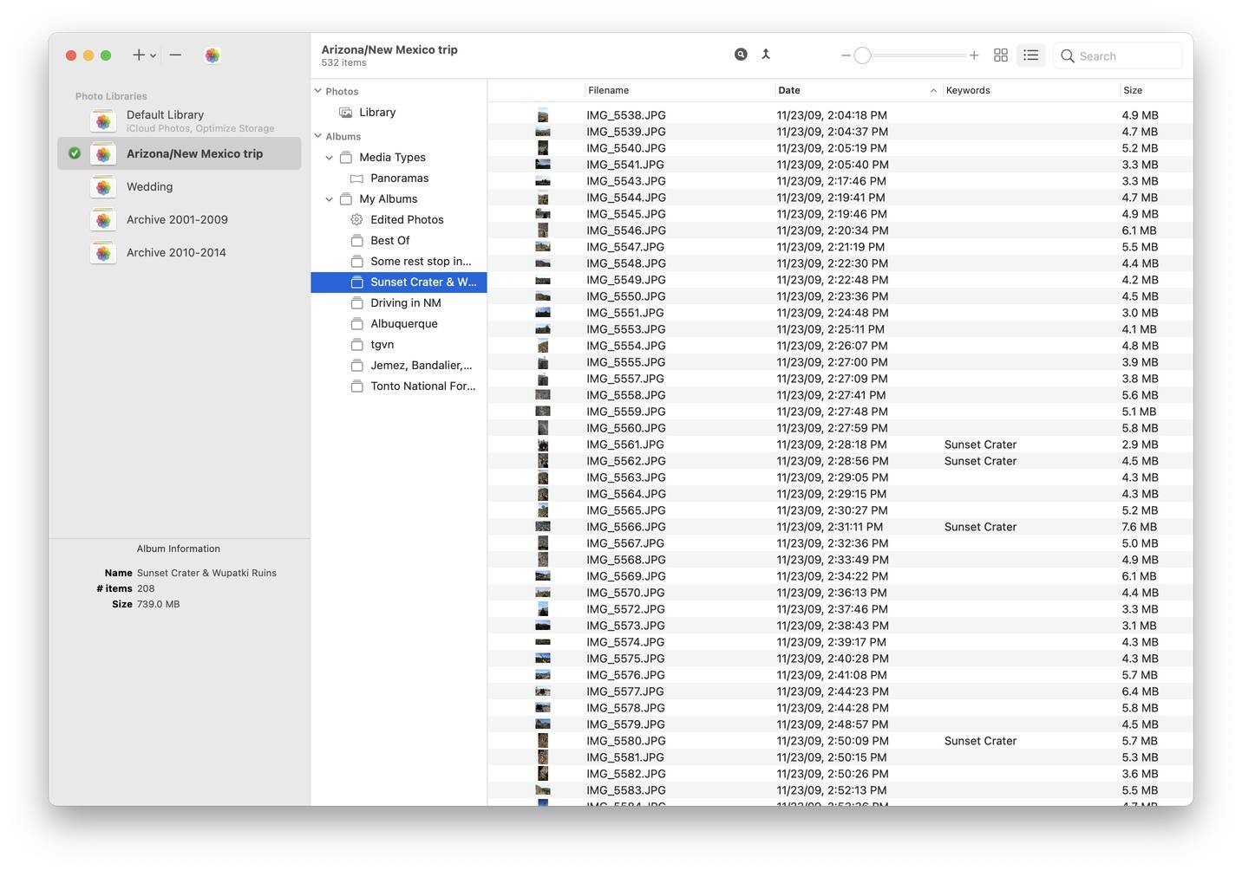Image resolution: width=1242 pixels, height=870 pixels.
Task: Click the merge arrows toolbar icon
Action: pyautogui.click(x=766, y=55)
